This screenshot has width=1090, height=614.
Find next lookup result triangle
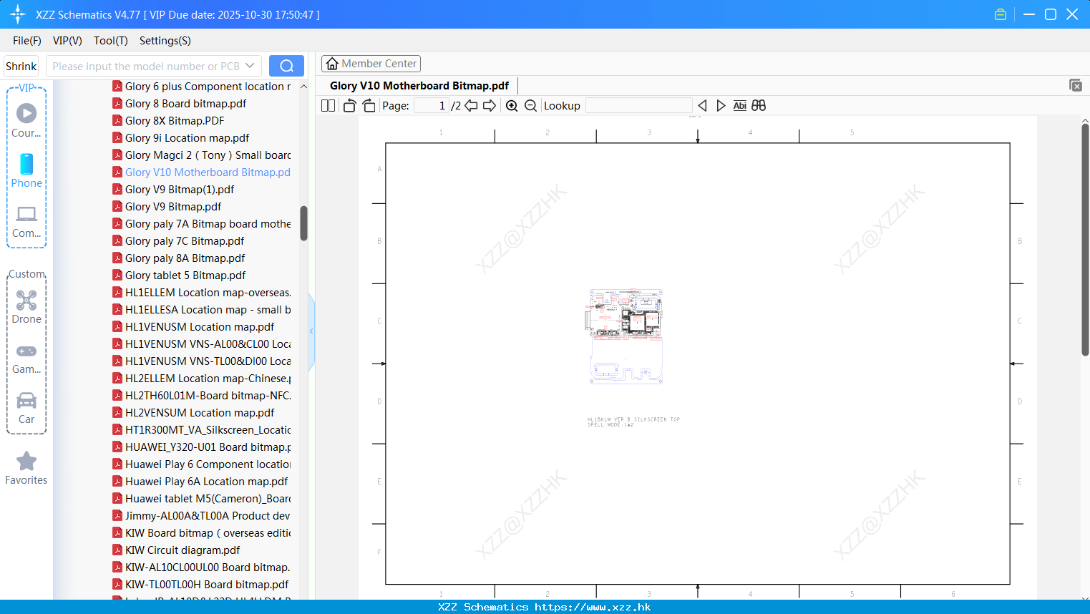click(721, 106)
